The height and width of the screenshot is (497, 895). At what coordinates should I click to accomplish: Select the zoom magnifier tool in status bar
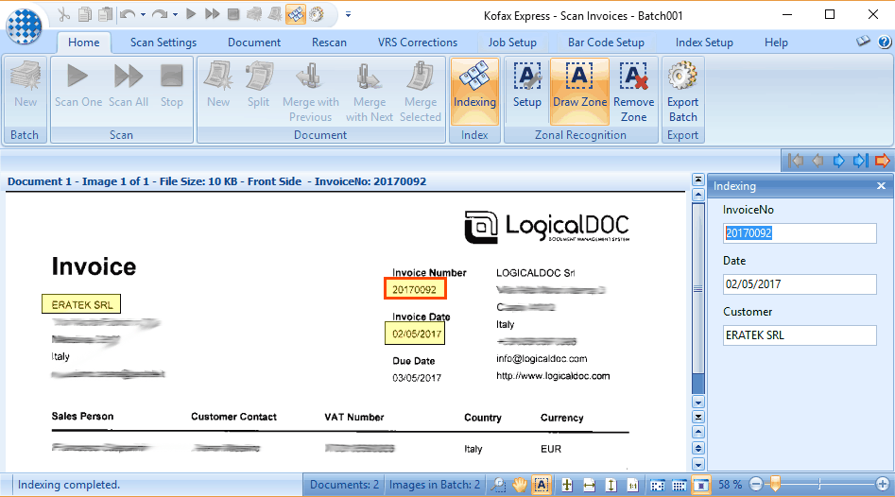click(x=498, y=485)
